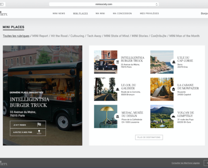The image size is (208, 168).
Task: Select the Toutes les rubriques filter
Action: pos(16,36)
